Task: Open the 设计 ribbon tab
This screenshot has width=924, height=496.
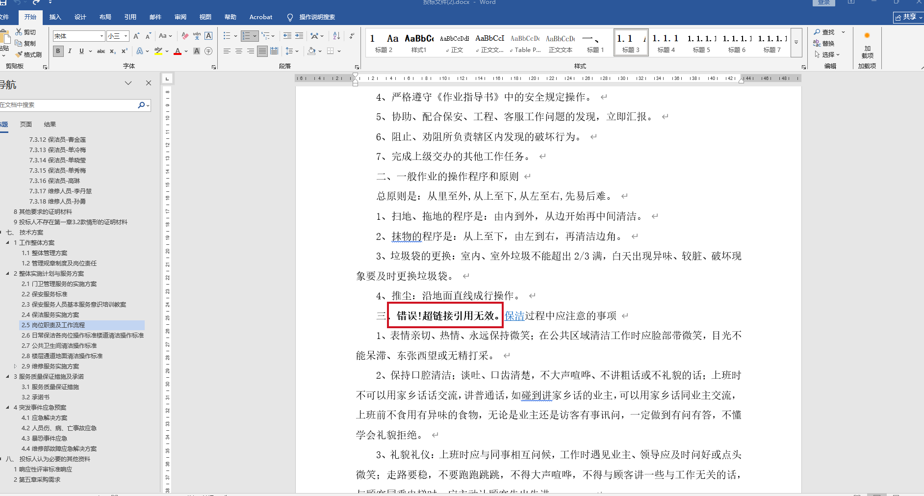Action: (80, 17)
